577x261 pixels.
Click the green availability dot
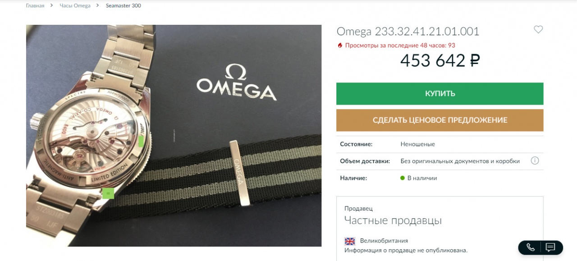coord(403,178)
